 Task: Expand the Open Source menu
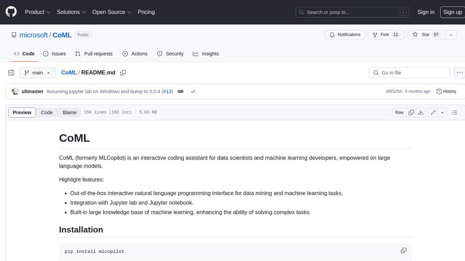point(112,12)
